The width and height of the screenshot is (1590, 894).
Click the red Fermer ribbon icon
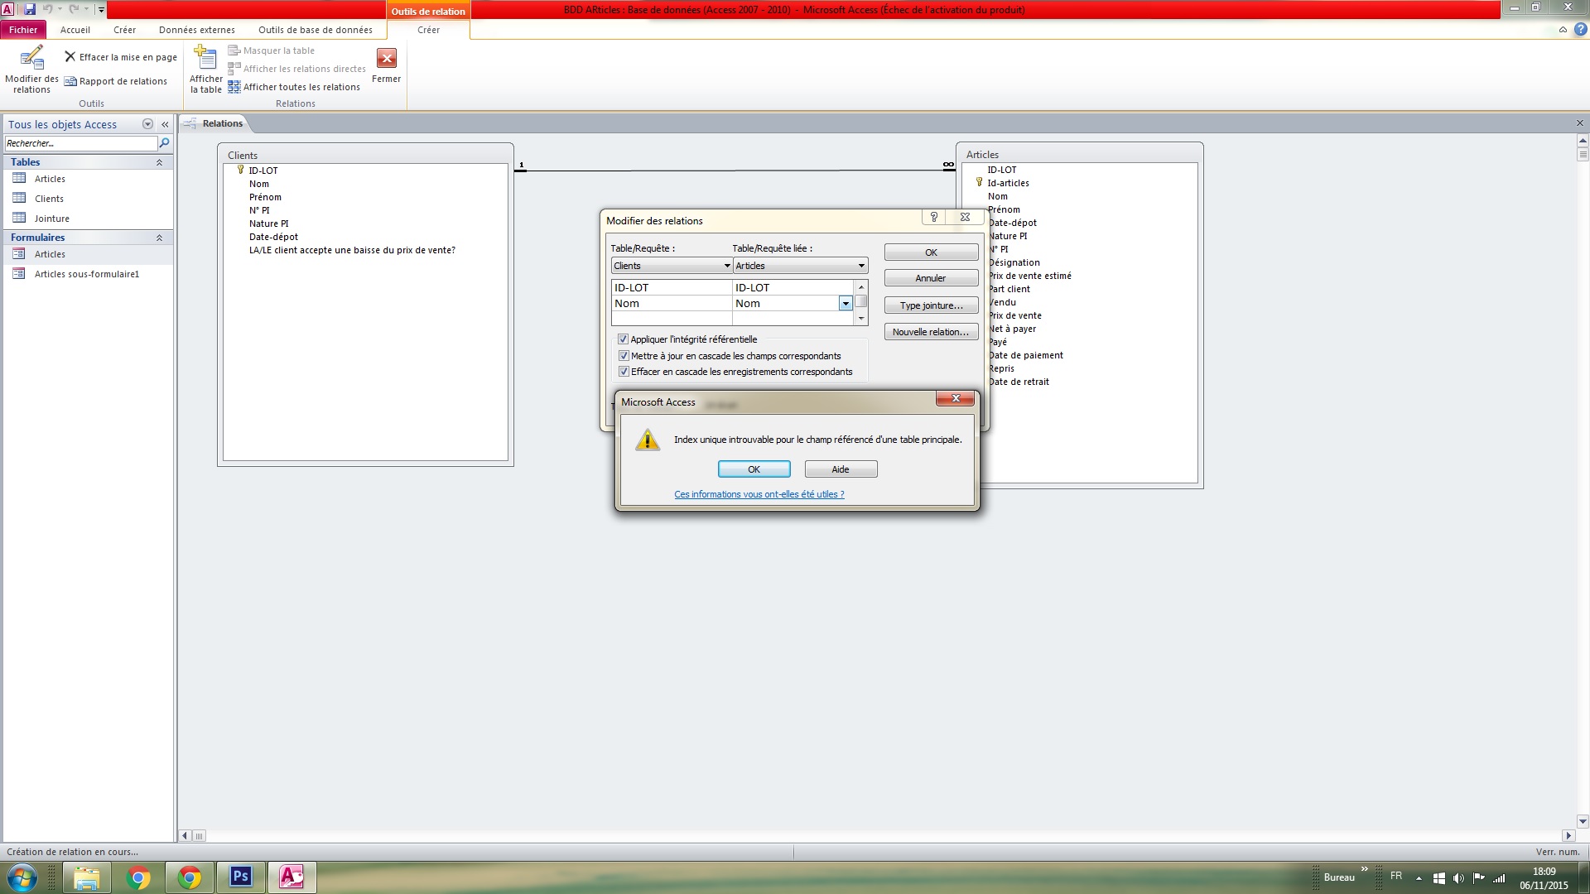(386, 58)
